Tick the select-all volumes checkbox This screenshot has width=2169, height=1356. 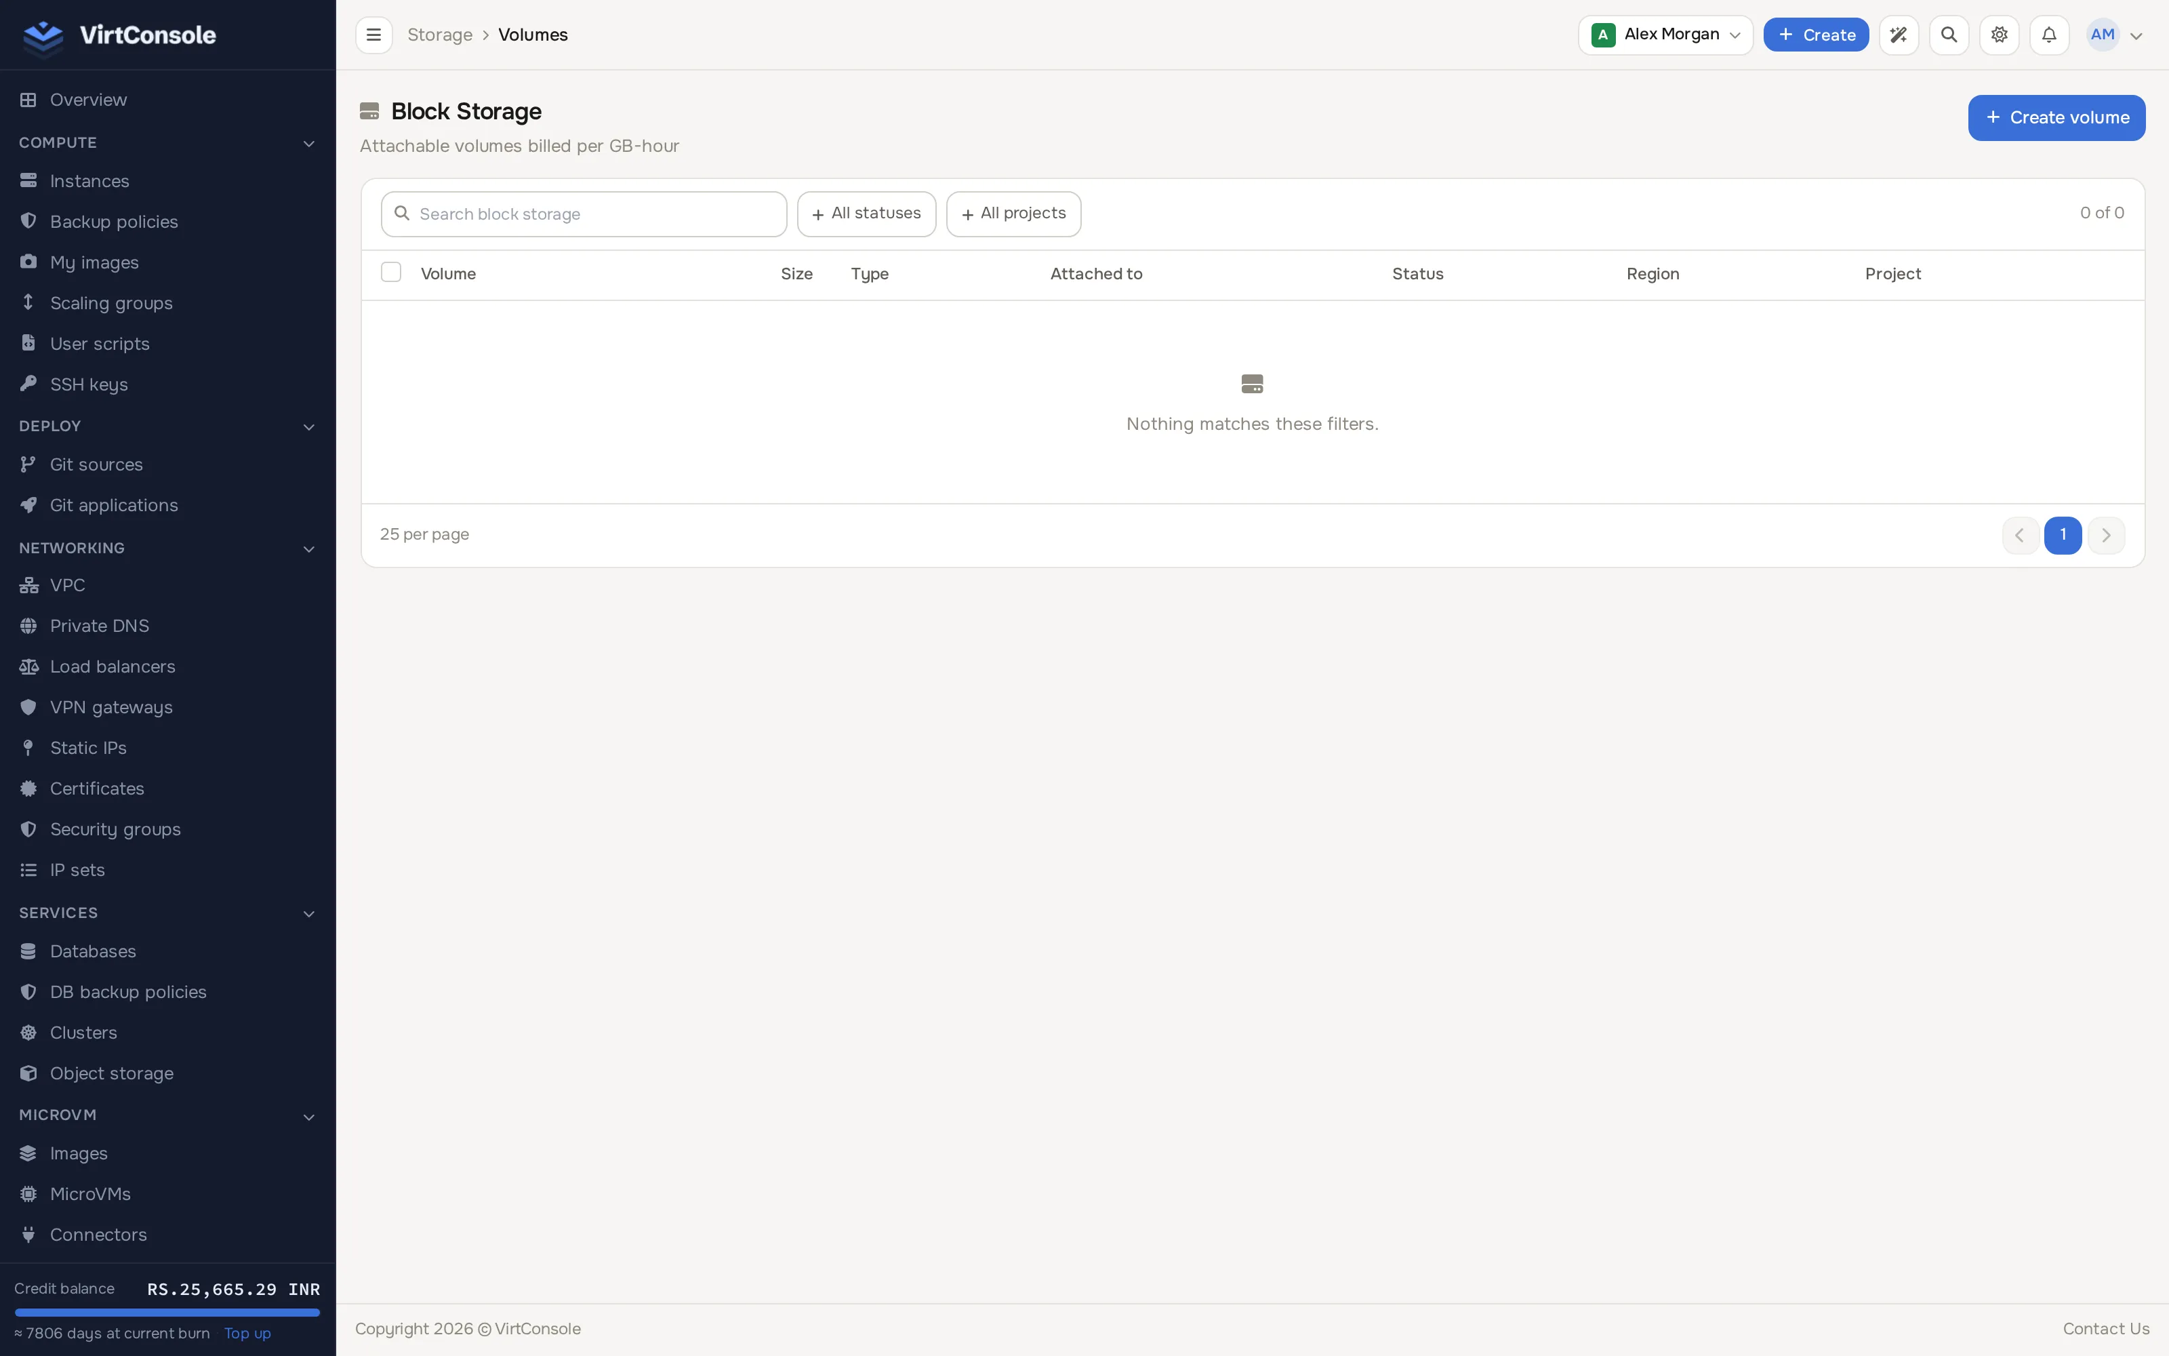tap(391, 273)
